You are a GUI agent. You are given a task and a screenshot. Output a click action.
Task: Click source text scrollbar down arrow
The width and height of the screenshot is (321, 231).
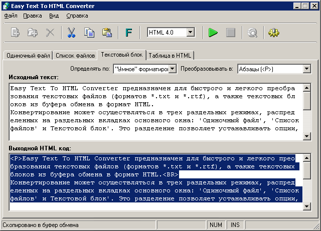point(306,136)
